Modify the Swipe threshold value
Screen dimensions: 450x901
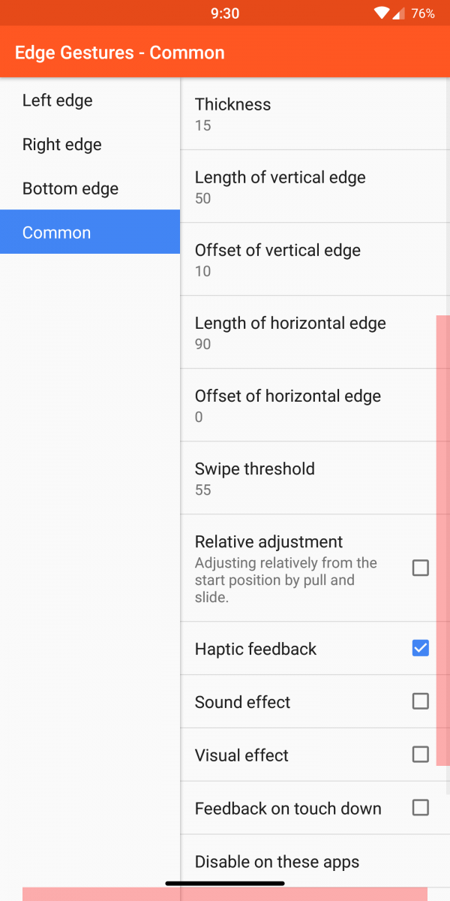300,478
